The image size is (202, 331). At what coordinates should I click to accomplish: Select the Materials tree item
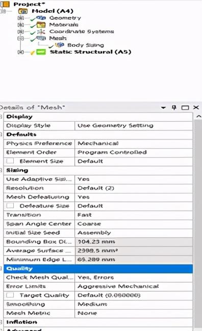[x=64, y=25]
